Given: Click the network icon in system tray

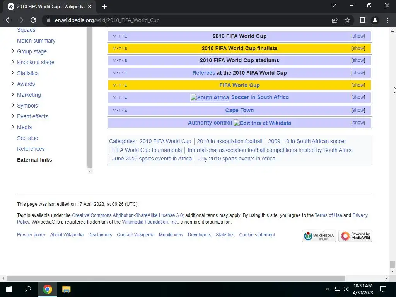Looking at the screenshot, I should coord(337,289).
